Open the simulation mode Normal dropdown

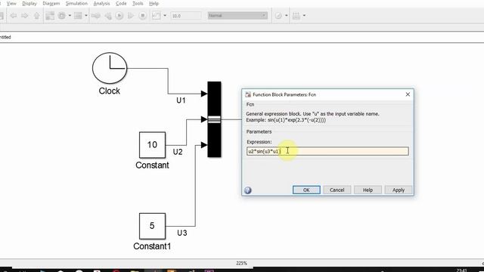click(x=237, y=15)
